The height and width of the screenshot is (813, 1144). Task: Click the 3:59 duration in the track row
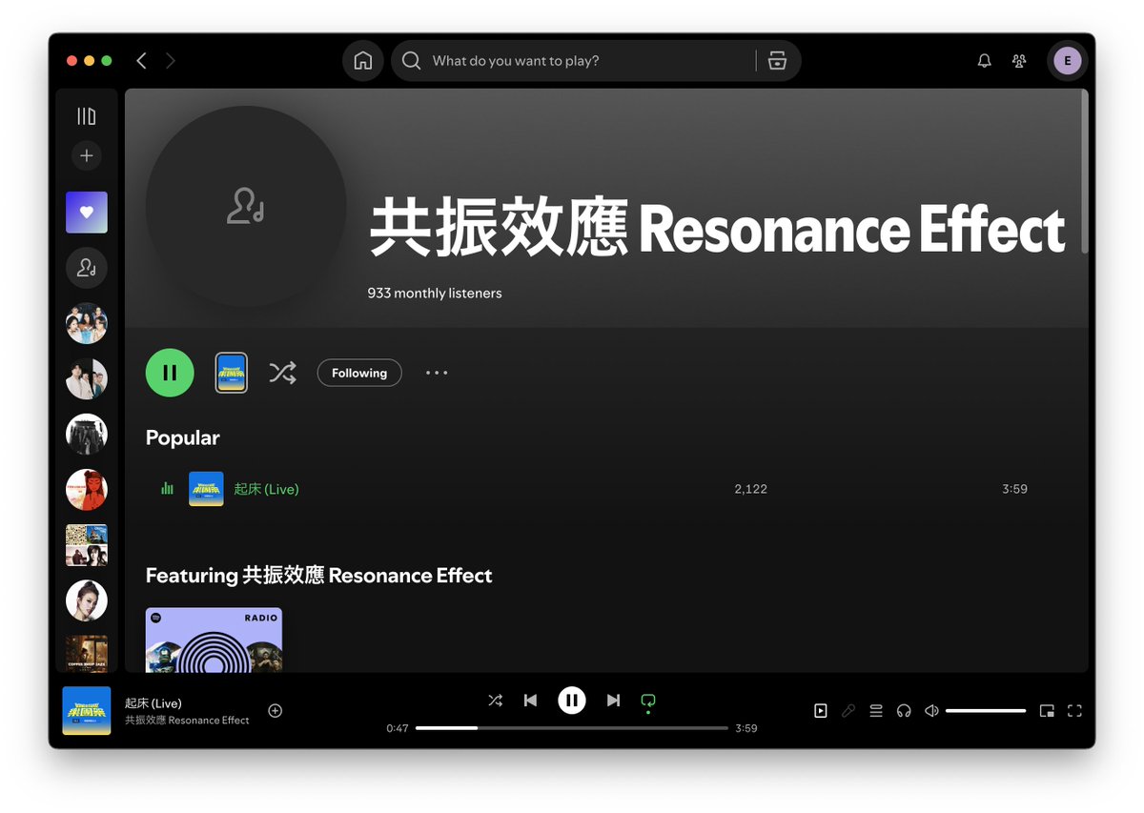[x=1014, y=489]
